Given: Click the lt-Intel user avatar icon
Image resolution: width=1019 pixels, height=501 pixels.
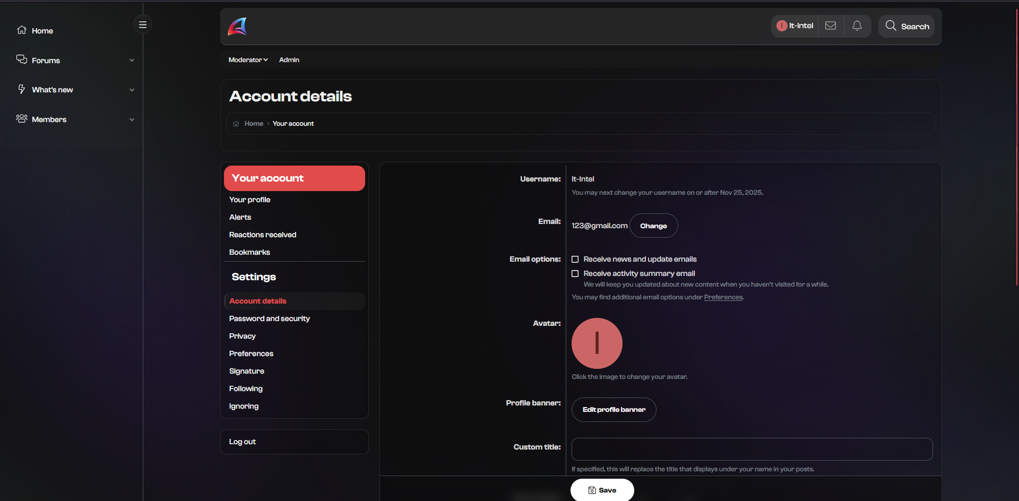Looking at the screenshot, I should pos(781,26).
